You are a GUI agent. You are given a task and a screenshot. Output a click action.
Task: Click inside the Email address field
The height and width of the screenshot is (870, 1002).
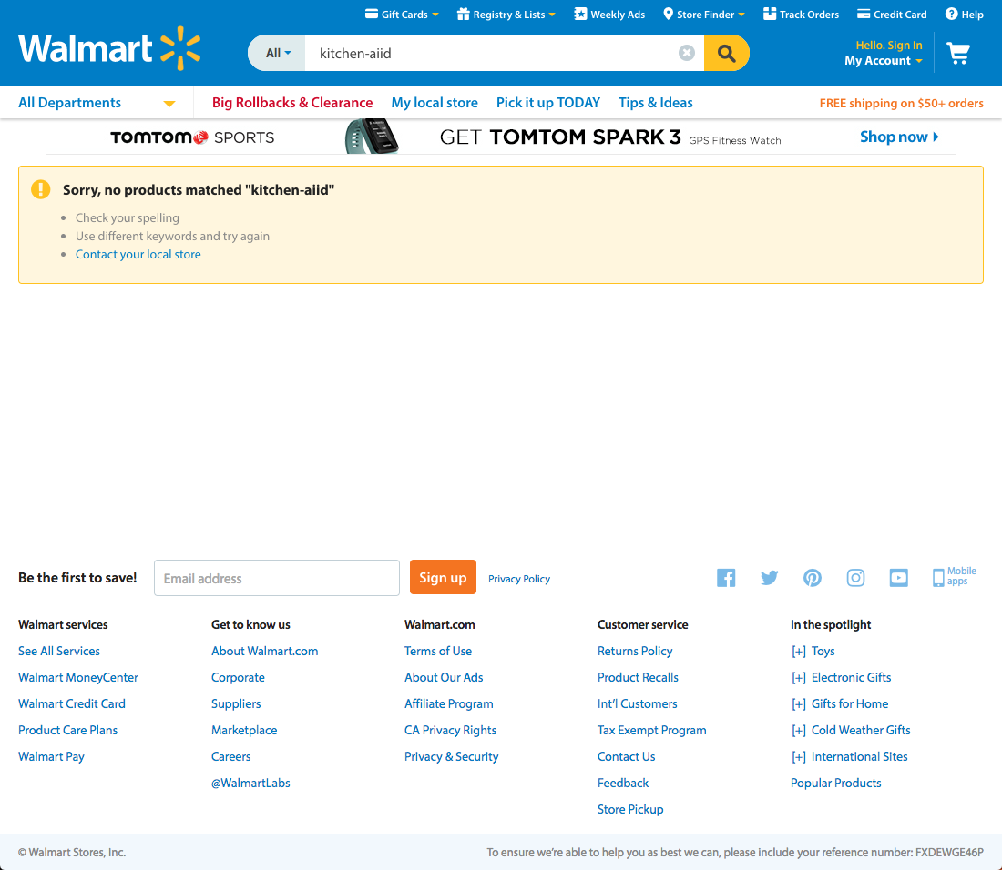(x=276, y=577)
